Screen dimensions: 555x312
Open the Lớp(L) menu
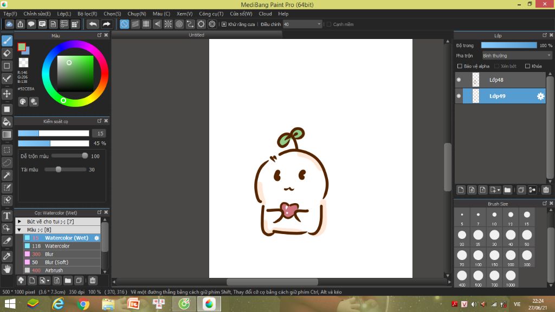(64, 14)
